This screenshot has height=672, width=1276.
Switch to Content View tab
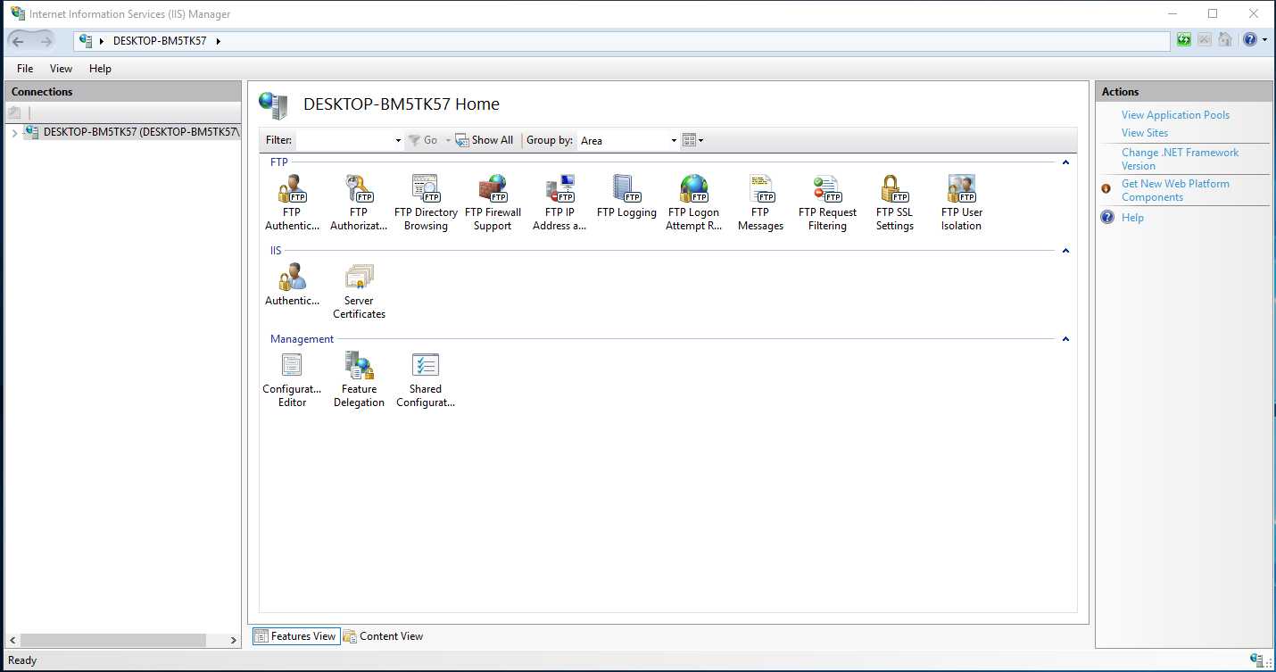[x=383, y=636]
